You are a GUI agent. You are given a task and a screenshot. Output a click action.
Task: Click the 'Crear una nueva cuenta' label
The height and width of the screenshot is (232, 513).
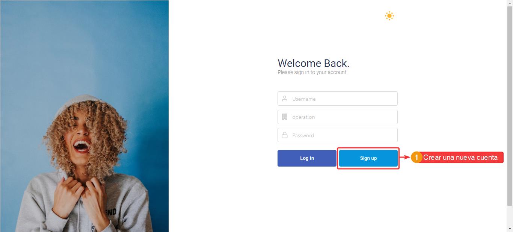point(460,158)
